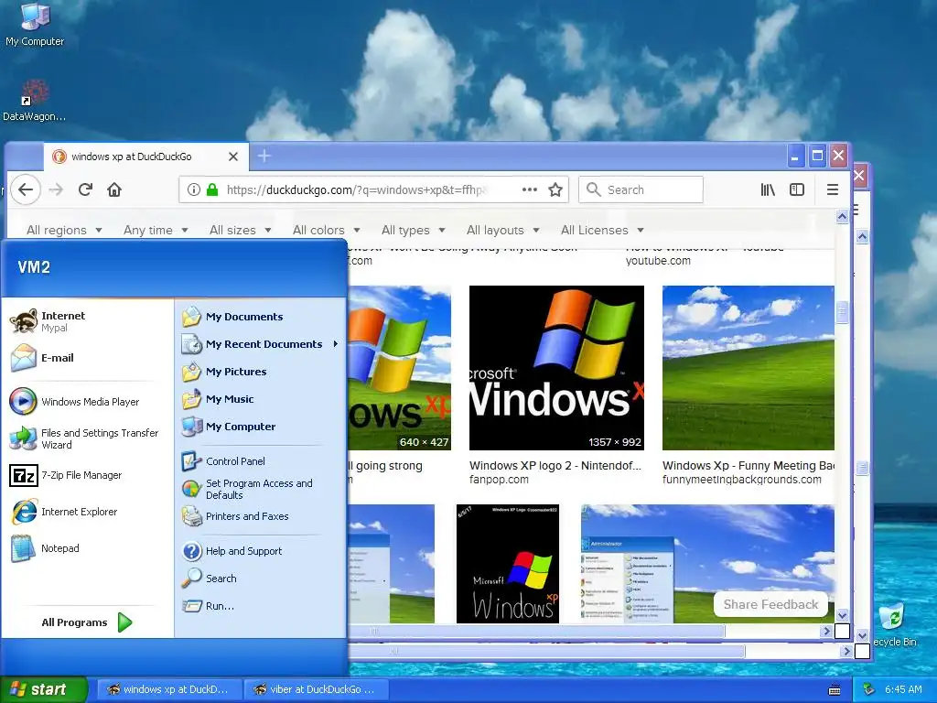Image resolution: width=937 pixels, height=703 pixels.
Task: Open Notepad from Start menu
Action: 87,548
